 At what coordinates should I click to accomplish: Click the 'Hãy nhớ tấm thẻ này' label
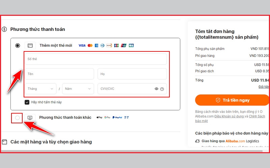tap(46, 102)
